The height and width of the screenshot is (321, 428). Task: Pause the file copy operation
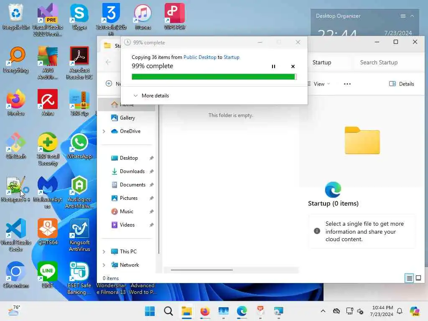point(273,66)
